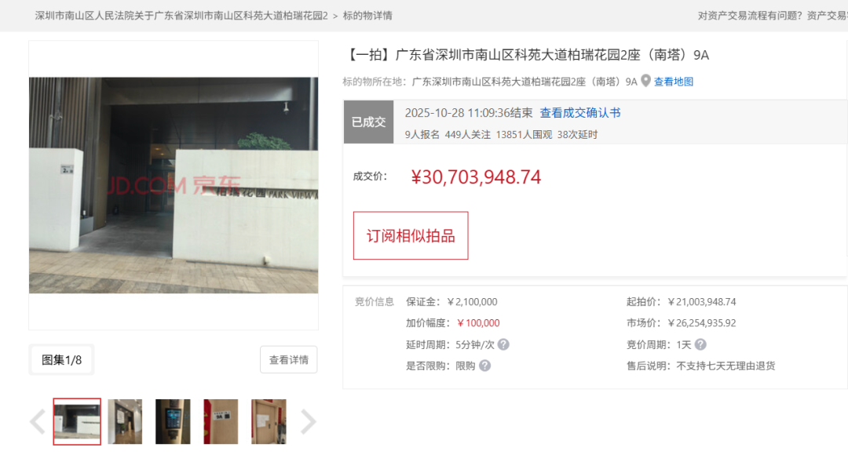
Task: Show previous thumbnails with left arrow
Action: (38, 421)
